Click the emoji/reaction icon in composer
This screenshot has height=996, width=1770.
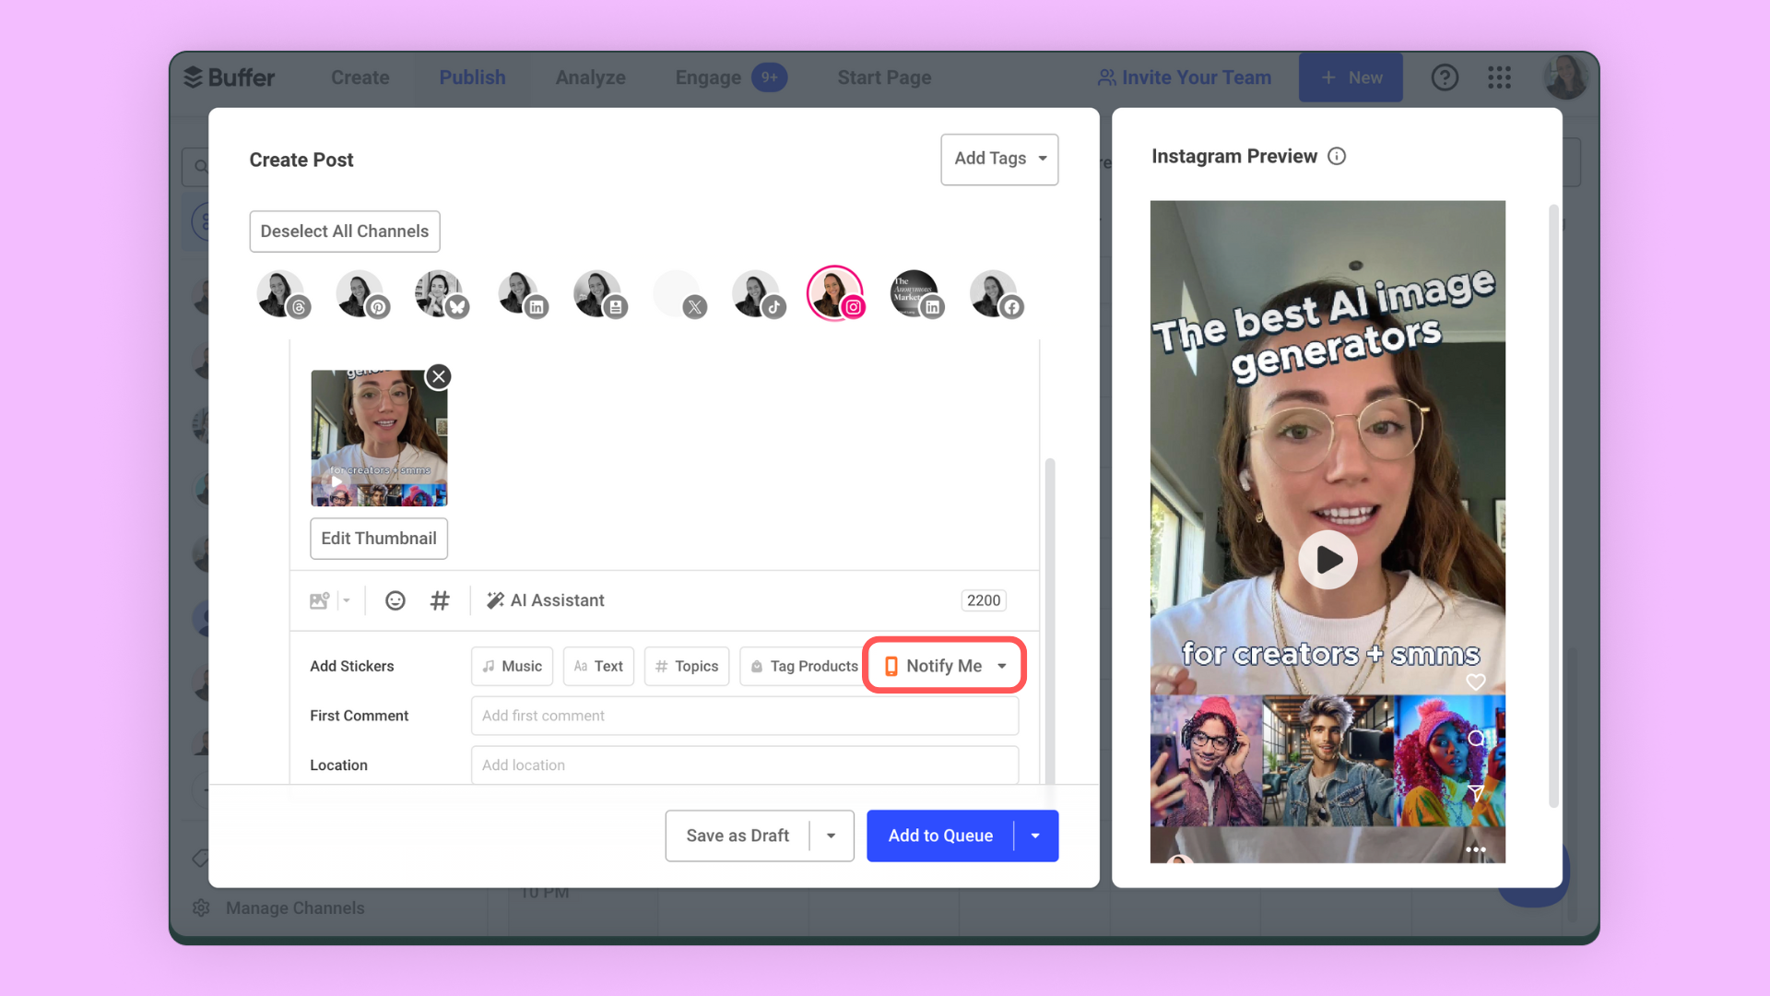(x=395, y=600)
